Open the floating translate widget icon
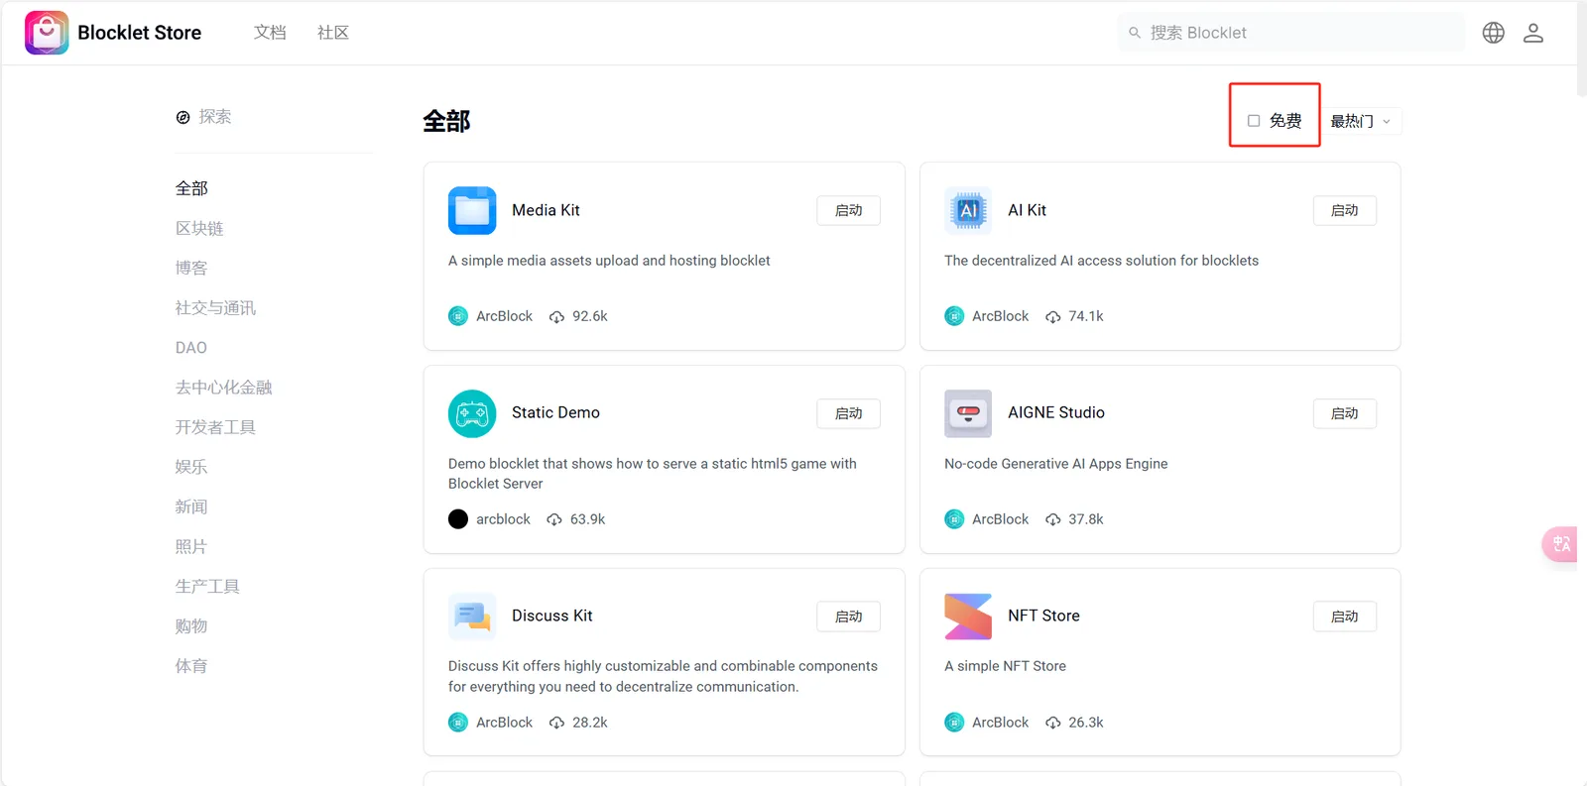Viewport: 1587px width, 786px height. pyautogui.click(x=1560, y=544)
